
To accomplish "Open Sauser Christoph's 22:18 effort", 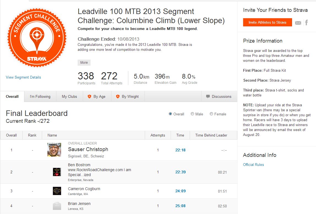I will [x=180, y=150].
